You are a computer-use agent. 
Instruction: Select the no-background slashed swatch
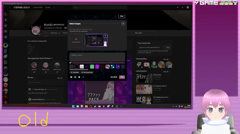71,66
